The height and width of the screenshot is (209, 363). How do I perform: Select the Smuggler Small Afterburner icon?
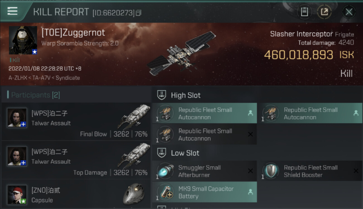(165, 171)
